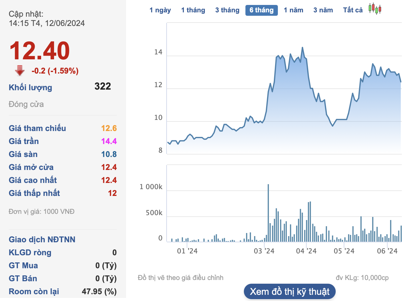Click the Khối lượng label
The height and width of the screenshot is (301, 408).
pos(30,87)
